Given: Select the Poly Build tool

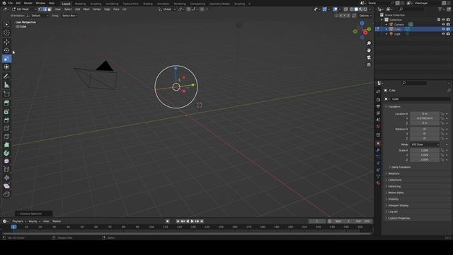Looking at the screenshot, I should coord(6,144).
